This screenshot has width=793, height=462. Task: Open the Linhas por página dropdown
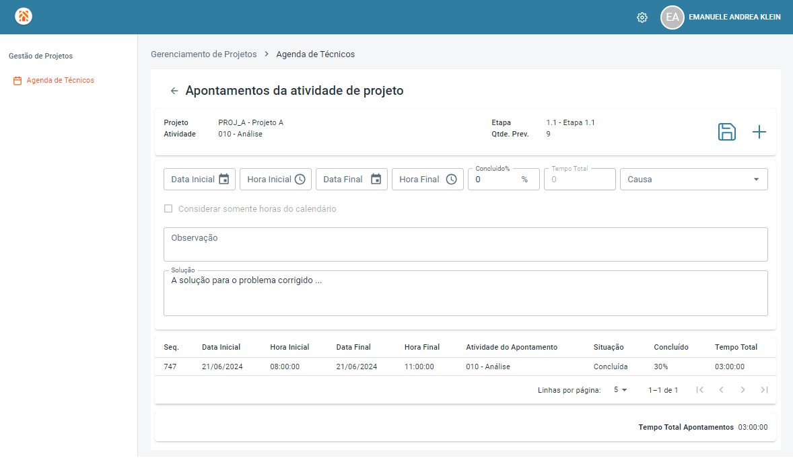coord(621,390)
